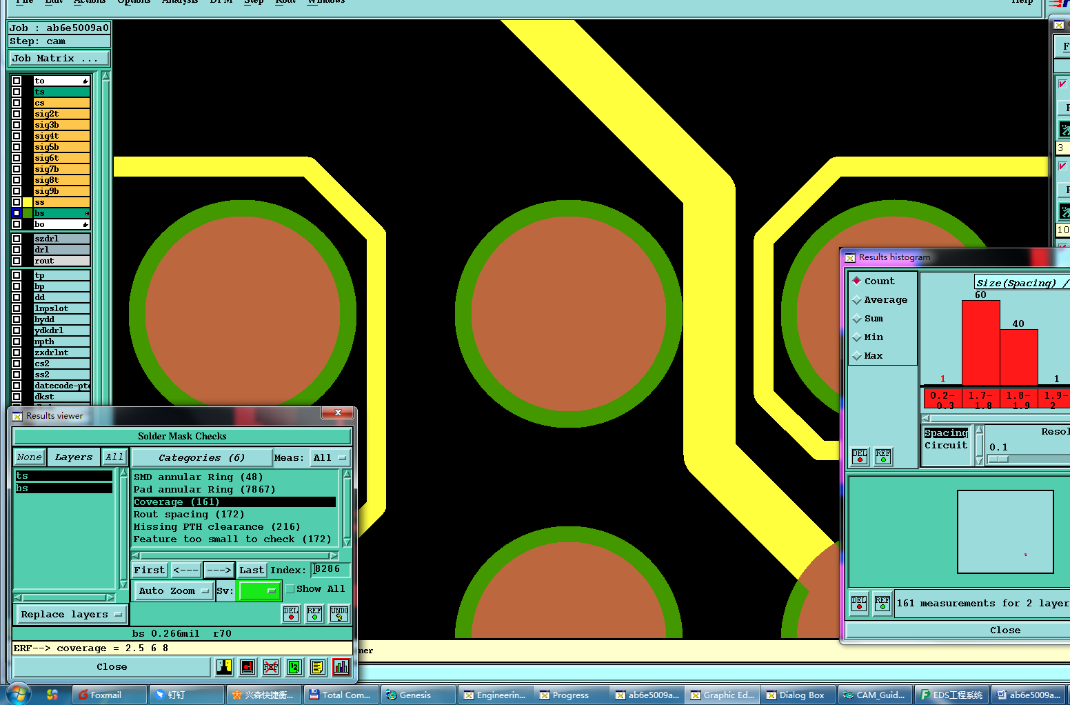The width and height of the screenshot is (1070, 705).
Task: Click lower REF icon beside measurements text
Action: [882, 604]
